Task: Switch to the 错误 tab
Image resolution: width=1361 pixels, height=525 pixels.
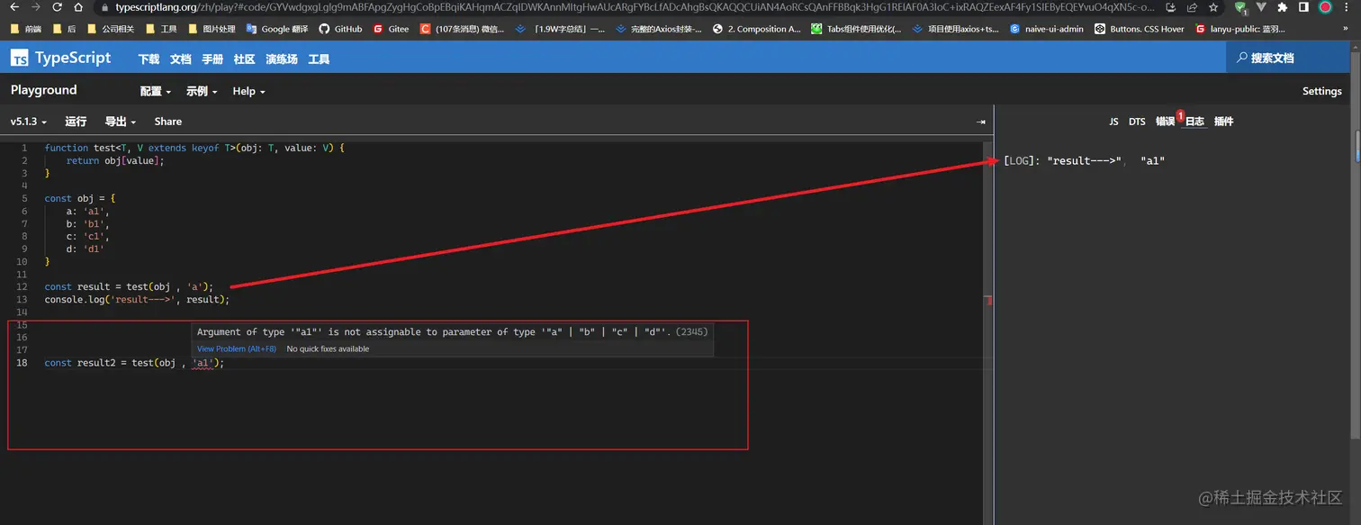Action: (x=1165, y=122)
